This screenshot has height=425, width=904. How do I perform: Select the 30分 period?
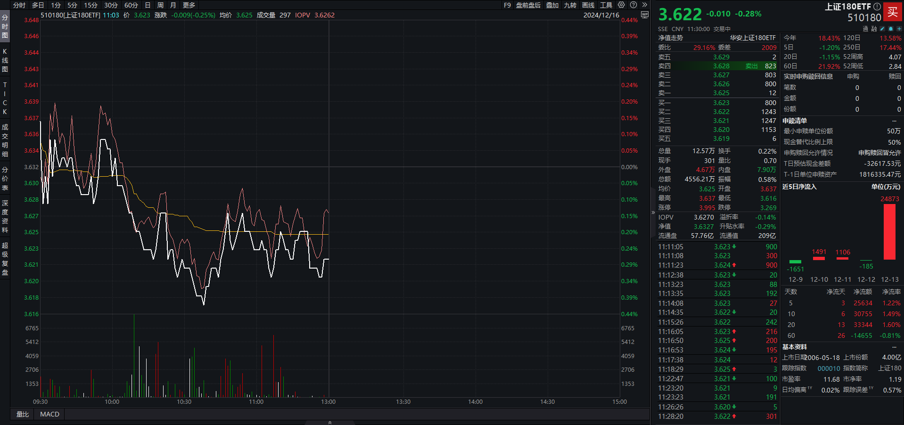pos(111,5)
